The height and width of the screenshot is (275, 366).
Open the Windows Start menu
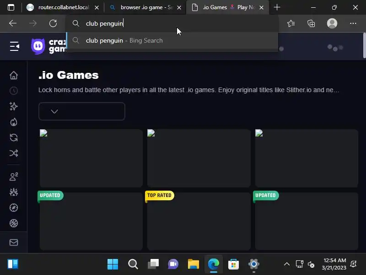[113, 264]
